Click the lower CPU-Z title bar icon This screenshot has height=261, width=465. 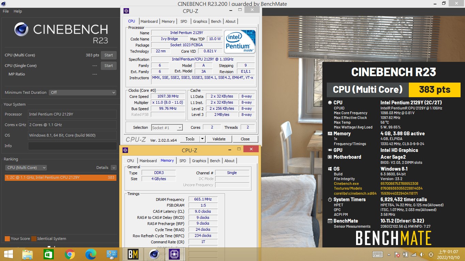pyautogui.click(x=125, y=150)
